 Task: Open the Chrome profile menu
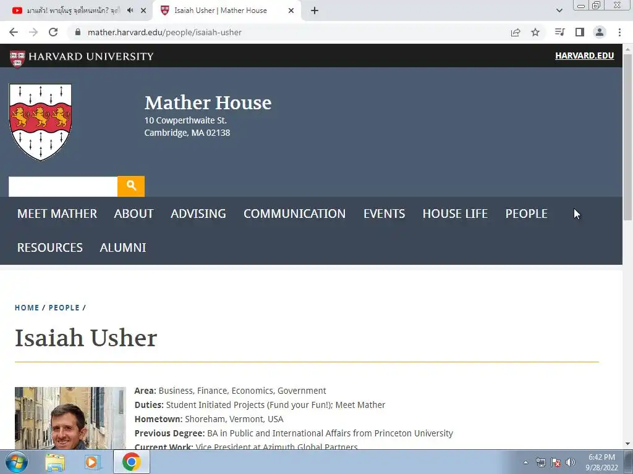600,32
